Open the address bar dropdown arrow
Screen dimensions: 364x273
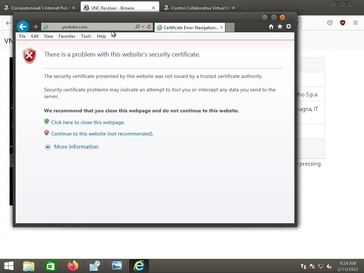143,27
